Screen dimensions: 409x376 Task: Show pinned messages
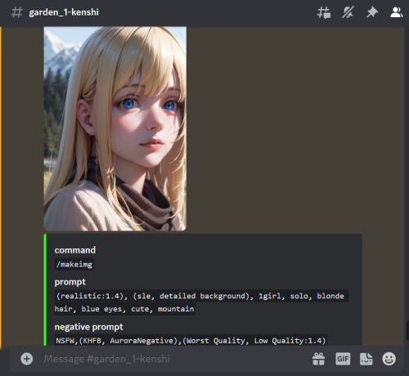pyautogui.click(x=372, y=12)
